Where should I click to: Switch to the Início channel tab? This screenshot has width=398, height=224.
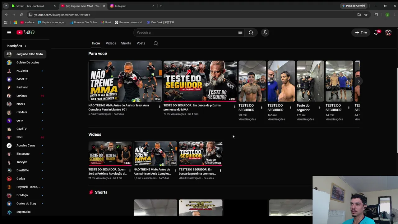point(96,43)
